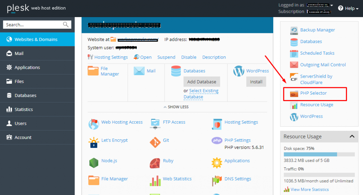Click the Applications gear icon in tools grid
The image size is (363, 195).
point(217,163)
